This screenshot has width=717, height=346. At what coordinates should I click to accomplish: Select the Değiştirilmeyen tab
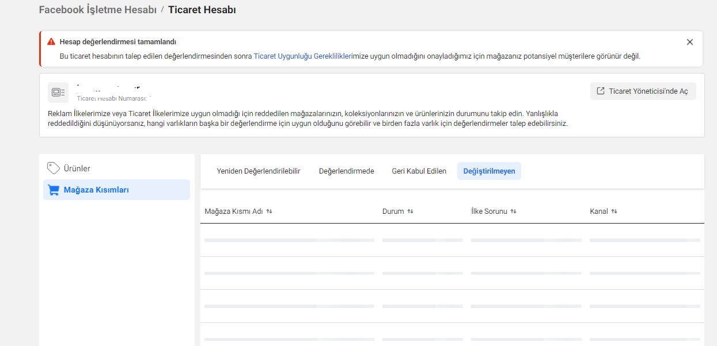(x=490, y=171)
